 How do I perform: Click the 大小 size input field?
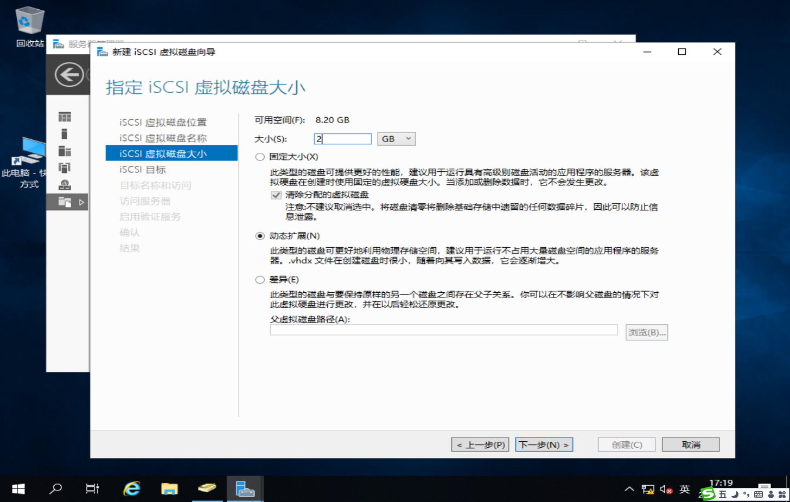343,139
